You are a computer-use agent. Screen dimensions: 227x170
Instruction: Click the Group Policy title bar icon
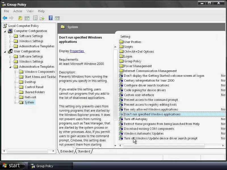(4, 4)
